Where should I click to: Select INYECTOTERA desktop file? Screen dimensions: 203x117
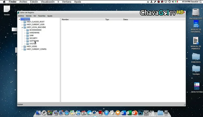coord(197,87)
